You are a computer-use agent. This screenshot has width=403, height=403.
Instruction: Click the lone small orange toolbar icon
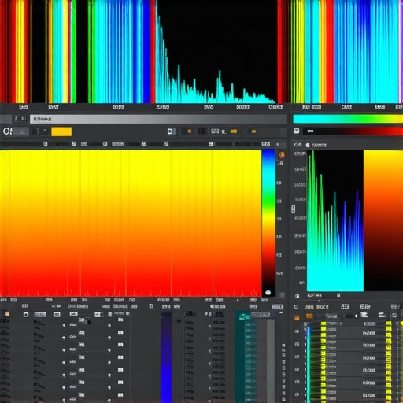(253, 131)
